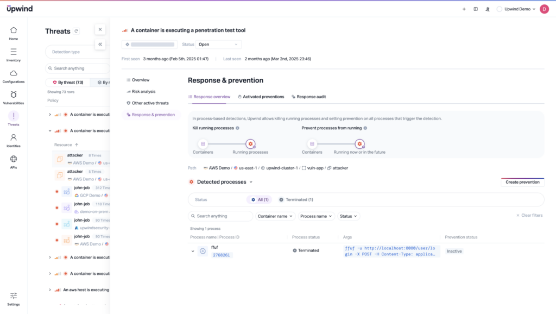Expand the An aws host is executing row

[49, 290]
